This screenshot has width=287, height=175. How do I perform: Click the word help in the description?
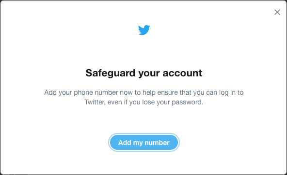tap(149, 92)
